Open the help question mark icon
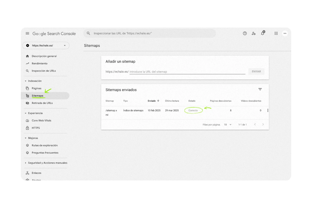 coord(245,33)
